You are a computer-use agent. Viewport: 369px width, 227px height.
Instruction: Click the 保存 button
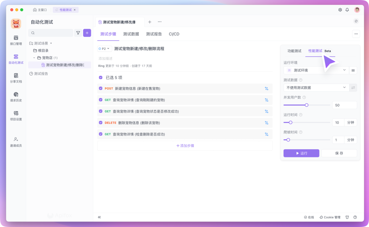coord(339,153)
